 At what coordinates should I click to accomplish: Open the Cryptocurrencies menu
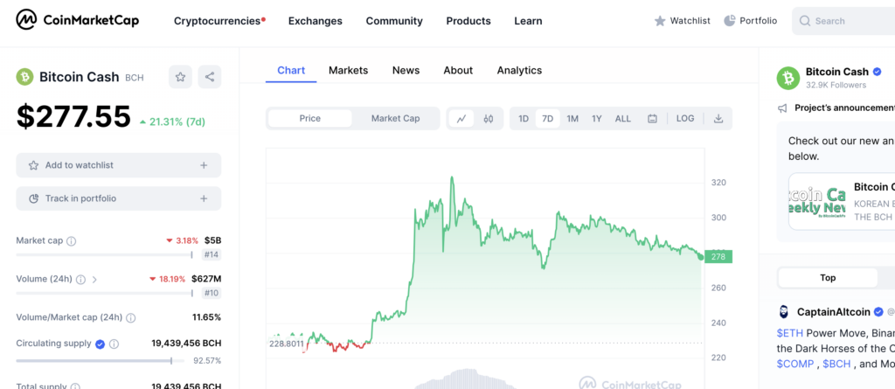point(219,21)
